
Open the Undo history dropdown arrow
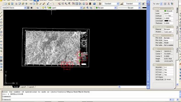tap(51, 4)
